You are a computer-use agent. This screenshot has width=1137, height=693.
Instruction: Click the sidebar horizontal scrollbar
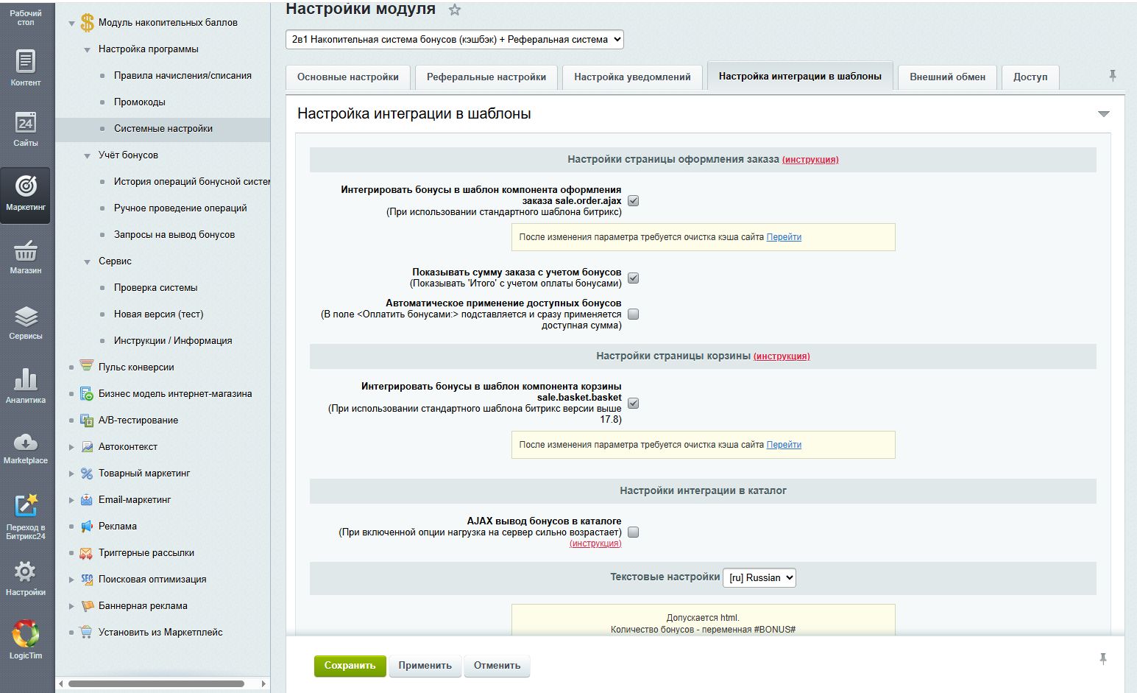pos(156,683)
